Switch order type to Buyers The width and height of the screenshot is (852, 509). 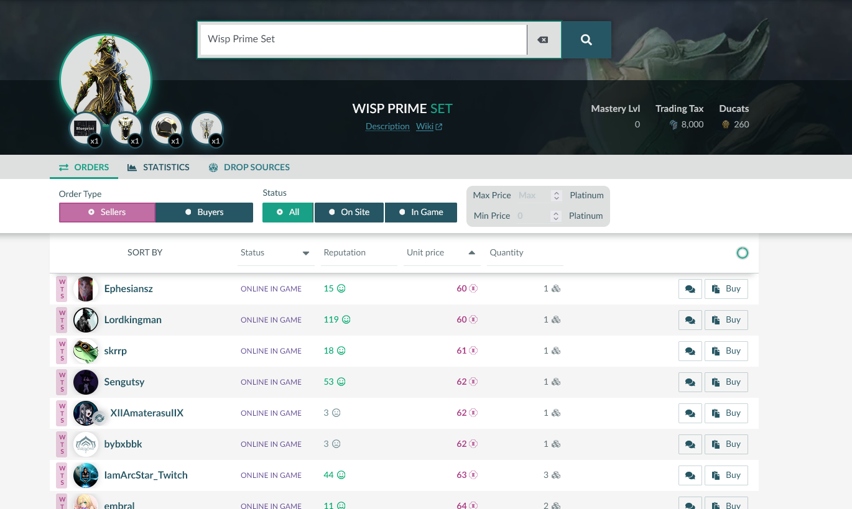[204, 213]
